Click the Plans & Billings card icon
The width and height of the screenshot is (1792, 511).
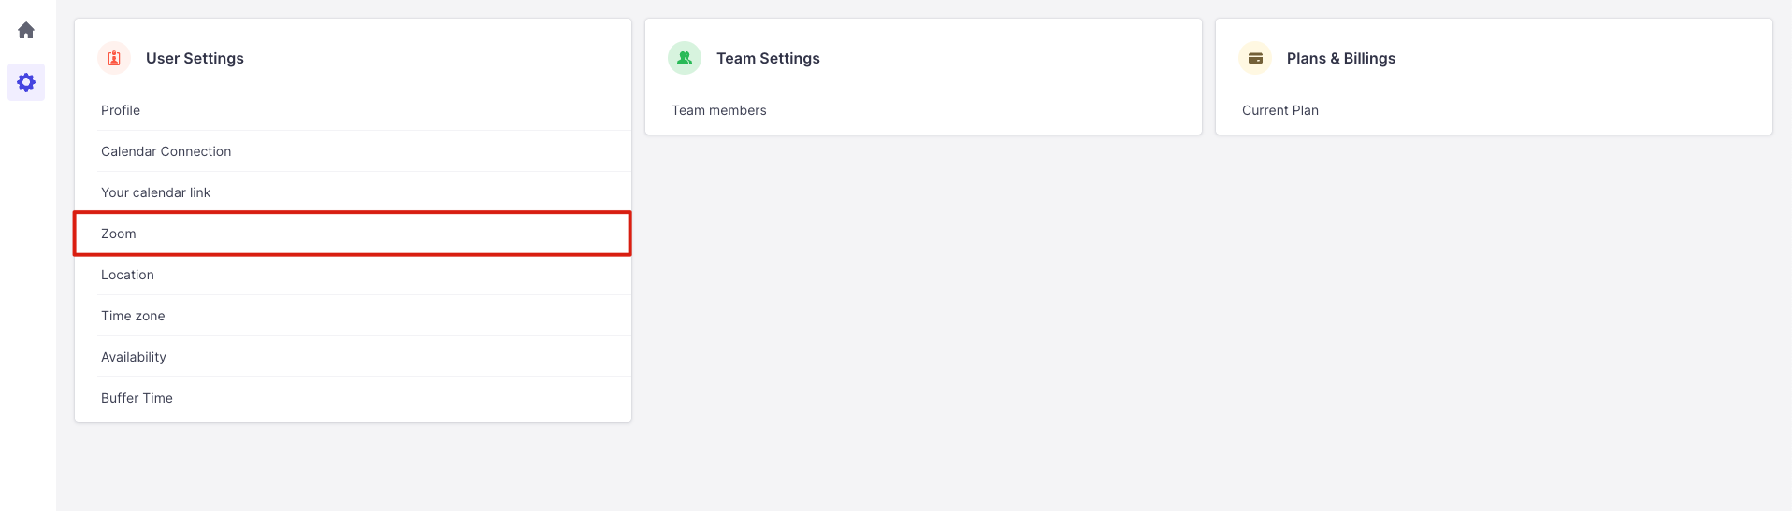1255,58
